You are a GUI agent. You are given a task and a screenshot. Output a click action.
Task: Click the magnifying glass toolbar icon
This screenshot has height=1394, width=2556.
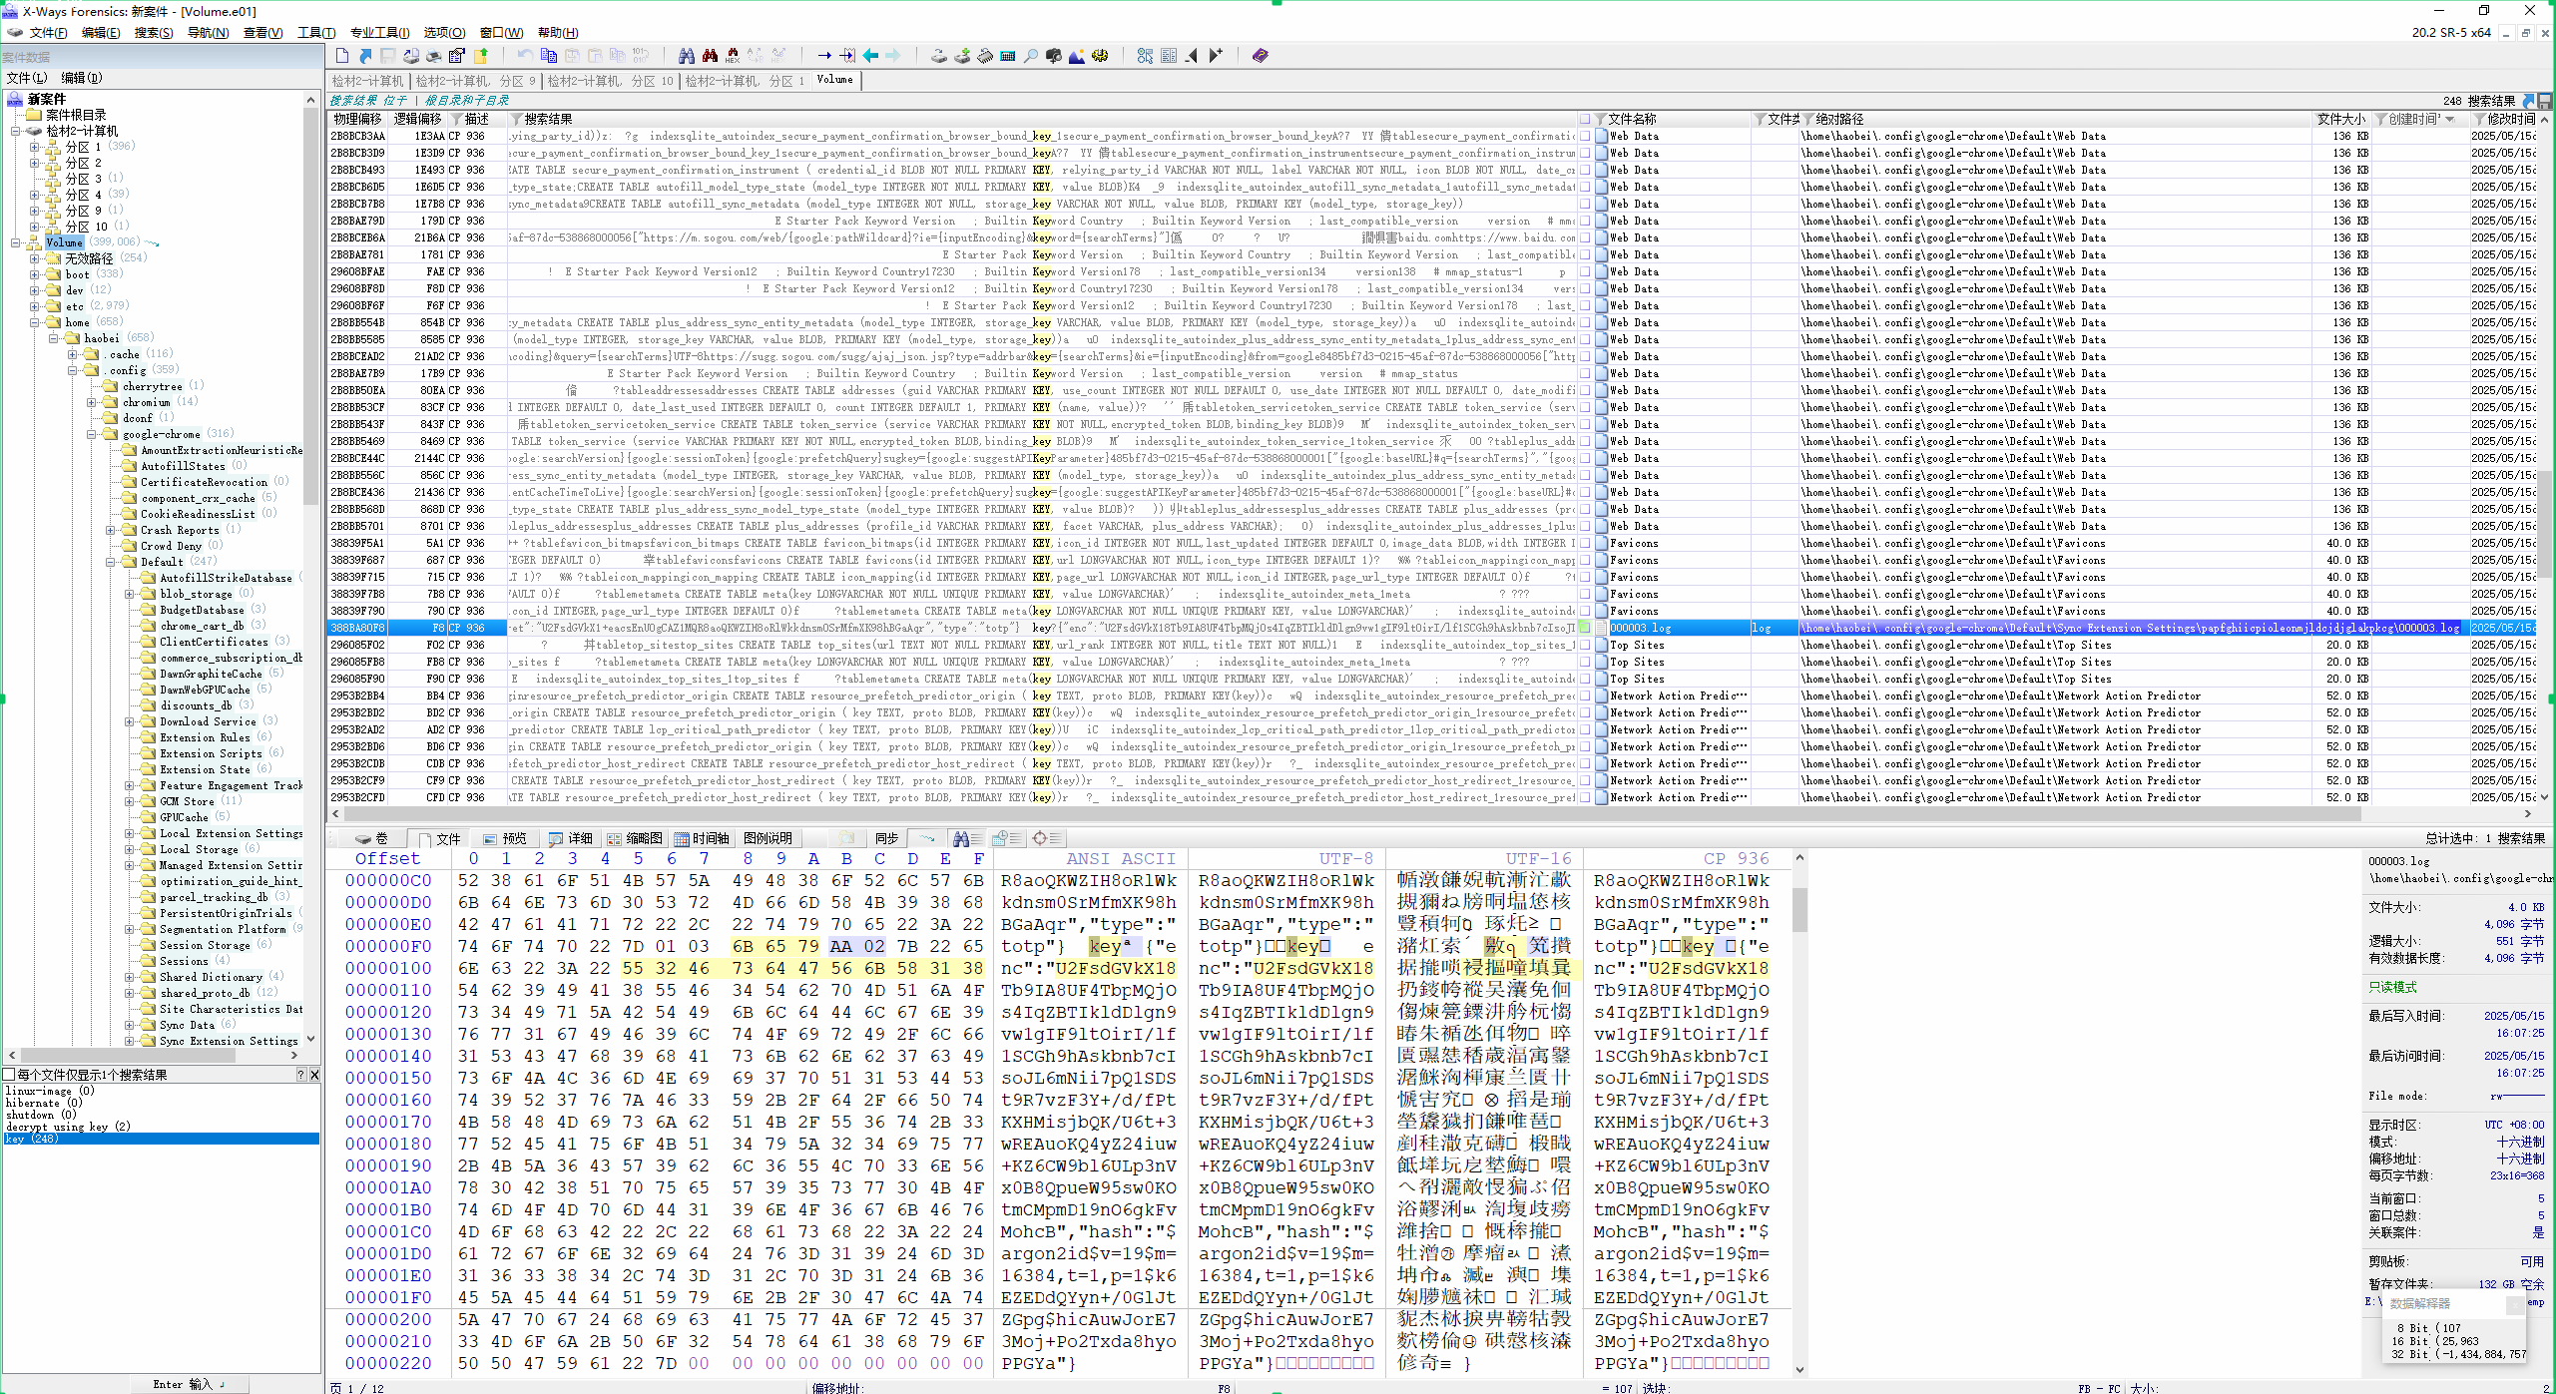click(x=1030, y=56)
